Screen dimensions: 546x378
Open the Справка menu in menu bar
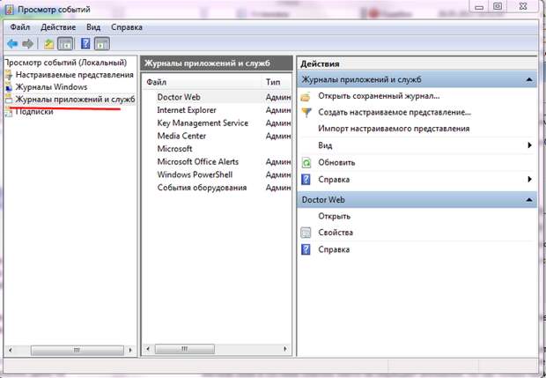coord(127,27)
